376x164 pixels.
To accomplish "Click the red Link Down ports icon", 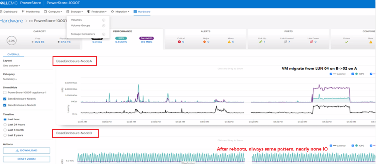I will click(312, 42).
